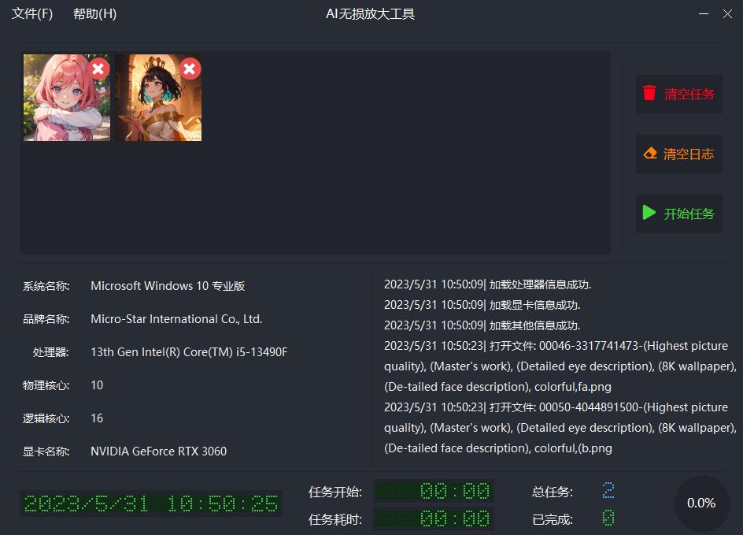Click the 清空日志 button
Image resolution: width=743 pixels, height=535 pixels.
pos(679,154)
